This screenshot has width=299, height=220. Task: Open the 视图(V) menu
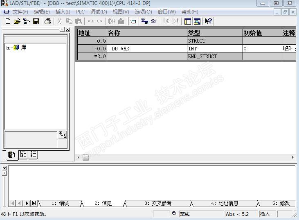(x=121, y=12)
